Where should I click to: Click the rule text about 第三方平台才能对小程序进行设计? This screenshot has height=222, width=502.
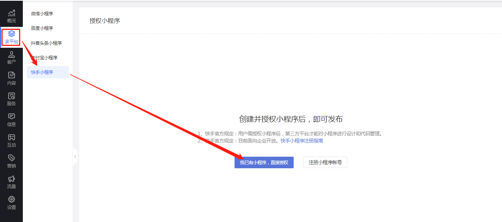click(291, 134)
